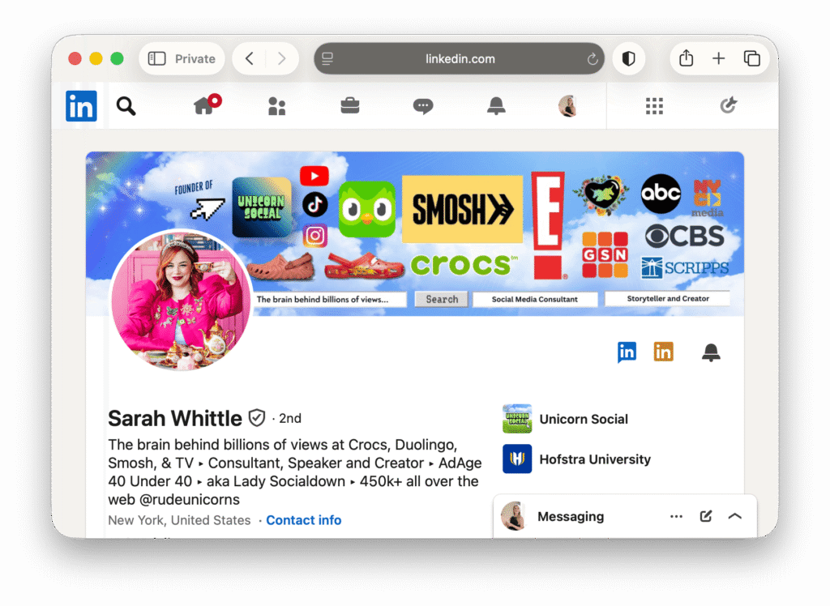This screenshot has height=606, width=830.
Task: Compose a new message
Action: click(706, 516)
